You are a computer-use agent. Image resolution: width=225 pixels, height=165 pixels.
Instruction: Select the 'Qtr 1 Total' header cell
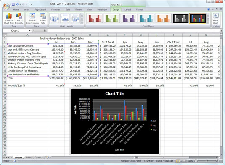(108, 42)
